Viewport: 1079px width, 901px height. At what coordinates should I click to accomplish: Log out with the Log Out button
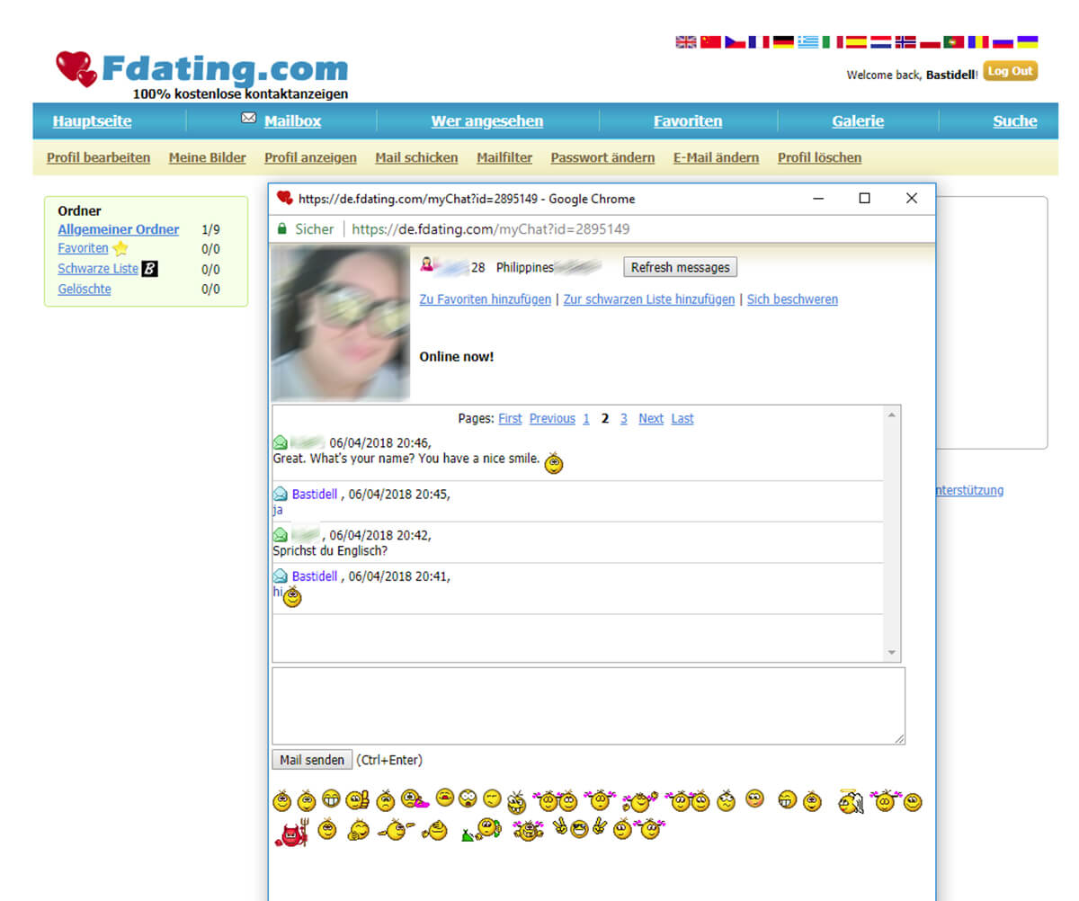pyautogui.click(x=1010, y=71)
